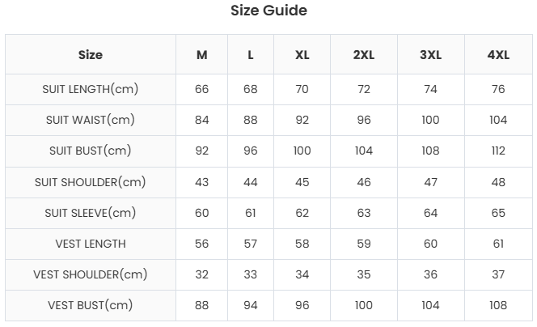Viewport: 537px width, 327px height.
Task: Select the XL size column header
Action: point(302,55)
